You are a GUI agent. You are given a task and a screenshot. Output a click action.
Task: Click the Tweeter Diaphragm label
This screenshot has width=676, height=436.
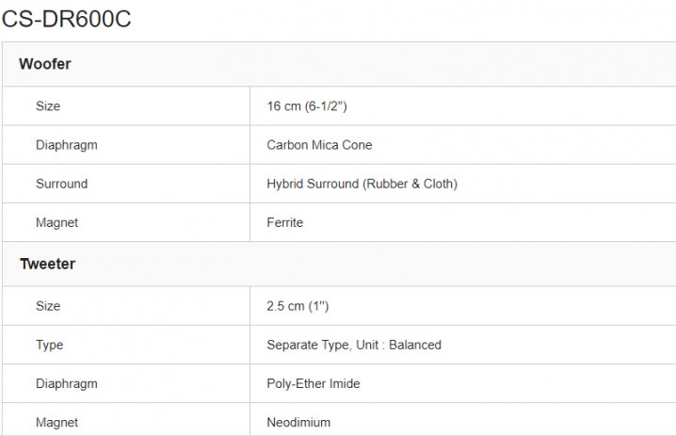pyautogui.click(x=66, y=383)
